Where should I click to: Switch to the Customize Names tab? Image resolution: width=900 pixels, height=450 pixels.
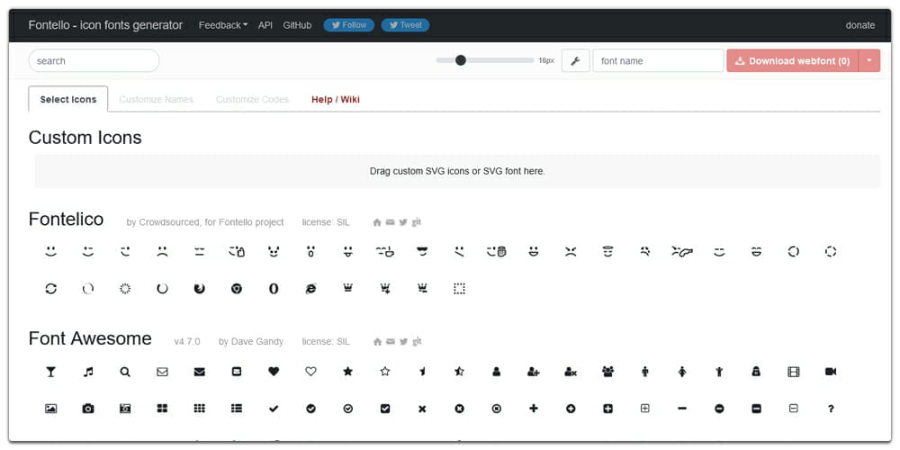[x=156, y=99]
